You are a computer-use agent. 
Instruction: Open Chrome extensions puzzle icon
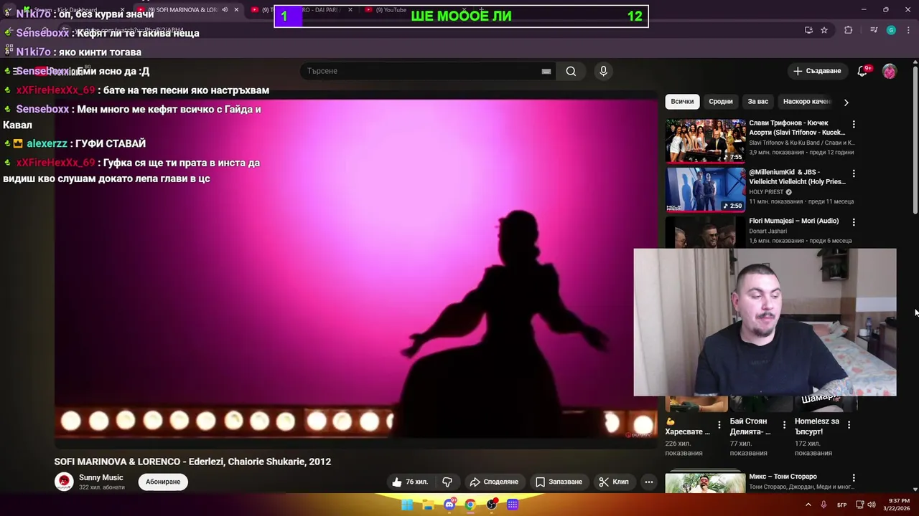(x=849, y=30)
